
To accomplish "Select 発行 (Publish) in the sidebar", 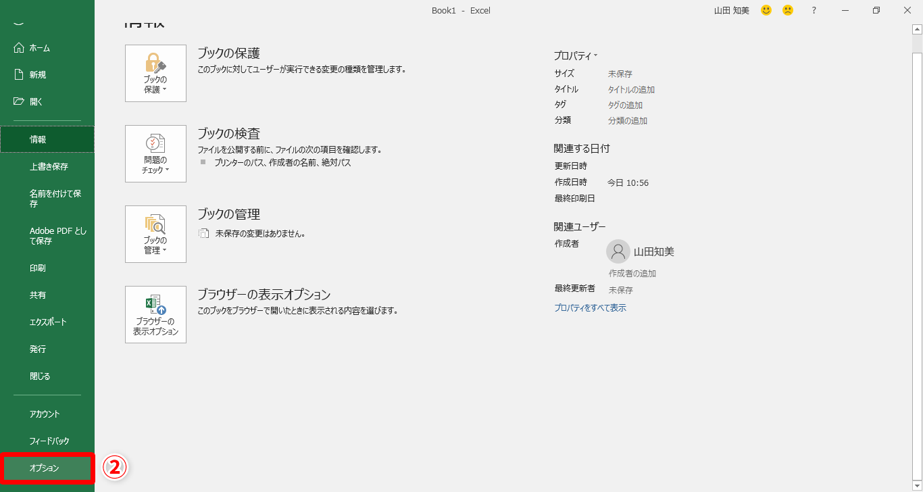I will tap(47, 349).
